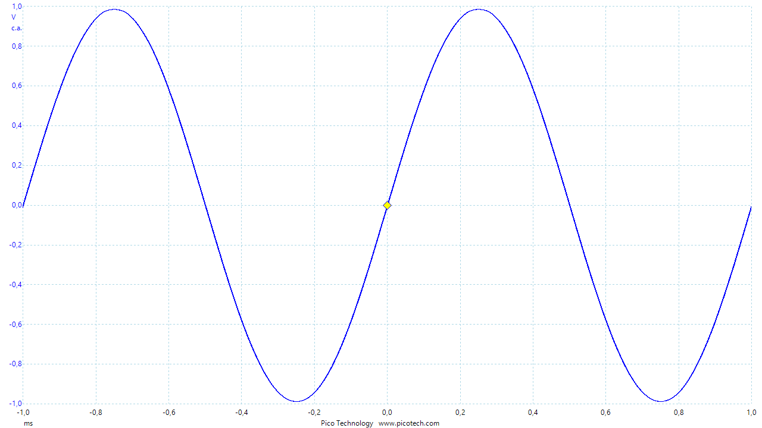The width and height of the screenshot is (762, 428).
Task: Click the 0,8 voltage axis label
Action: tap(17, 46)
